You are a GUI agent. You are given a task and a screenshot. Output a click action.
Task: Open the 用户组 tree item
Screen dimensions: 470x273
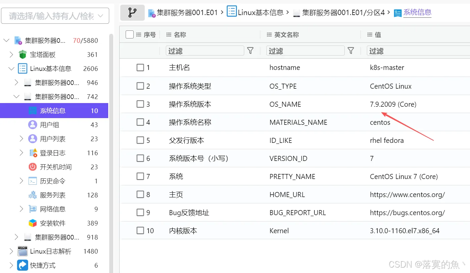pos(54,125)
